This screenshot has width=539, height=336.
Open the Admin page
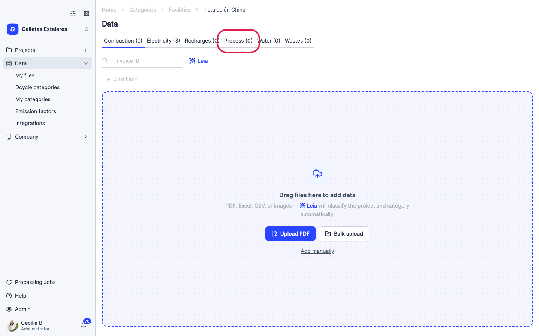(23, 309)
